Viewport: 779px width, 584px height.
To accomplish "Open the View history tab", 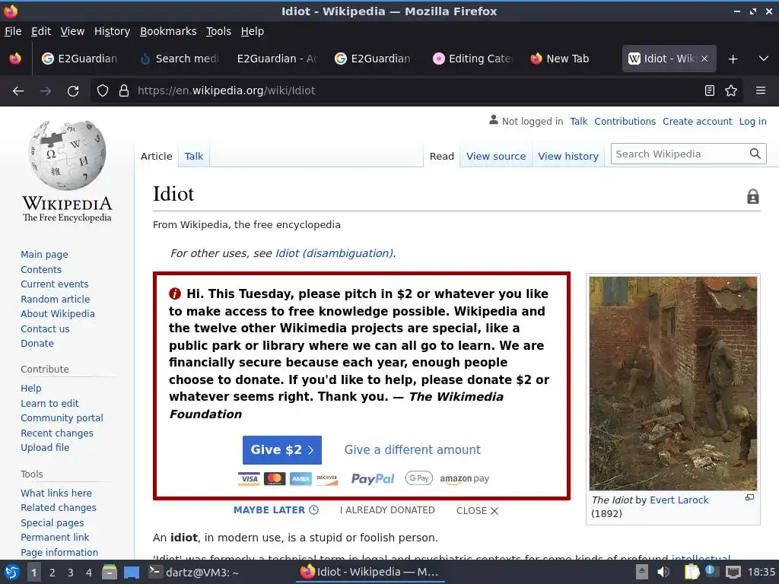I will [568, 157].
